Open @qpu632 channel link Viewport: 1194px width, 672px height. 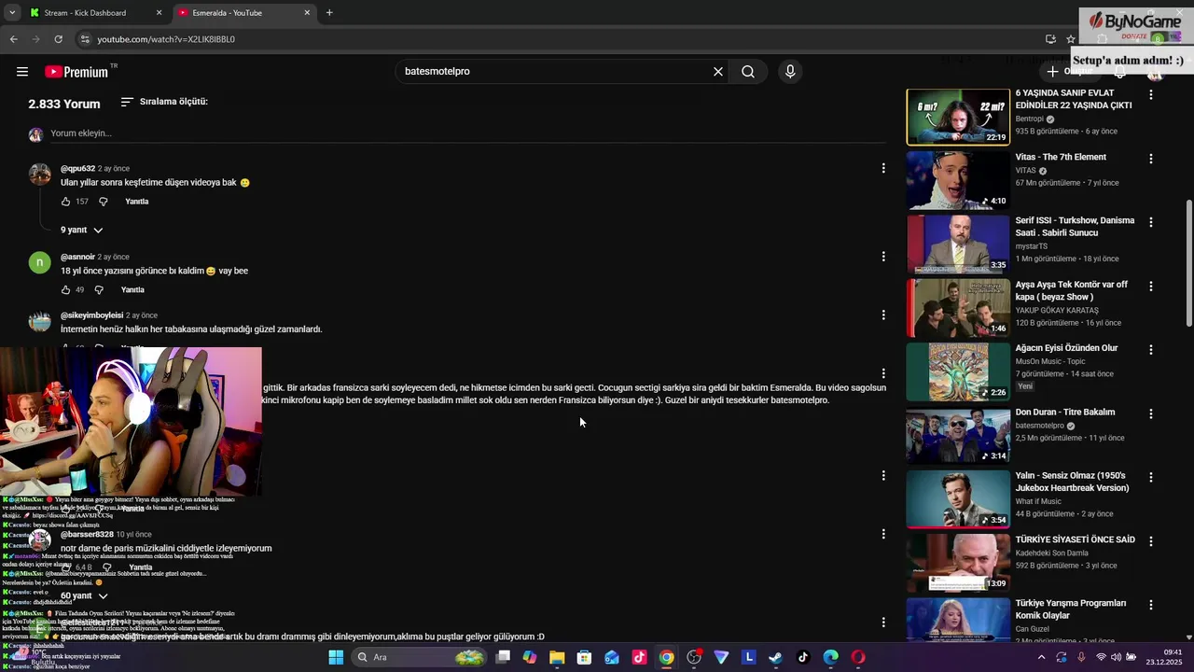(x=77, y=169)
